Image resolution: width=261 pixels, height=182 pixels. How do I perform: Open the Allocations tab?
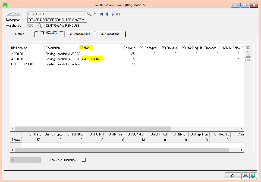pos(110,34)
